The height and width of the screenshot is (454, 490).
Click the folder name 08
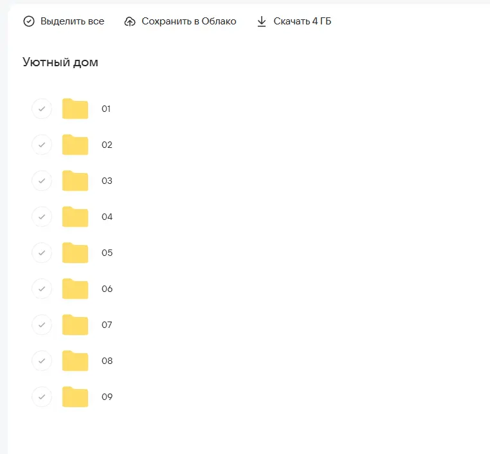coord(107,361)
